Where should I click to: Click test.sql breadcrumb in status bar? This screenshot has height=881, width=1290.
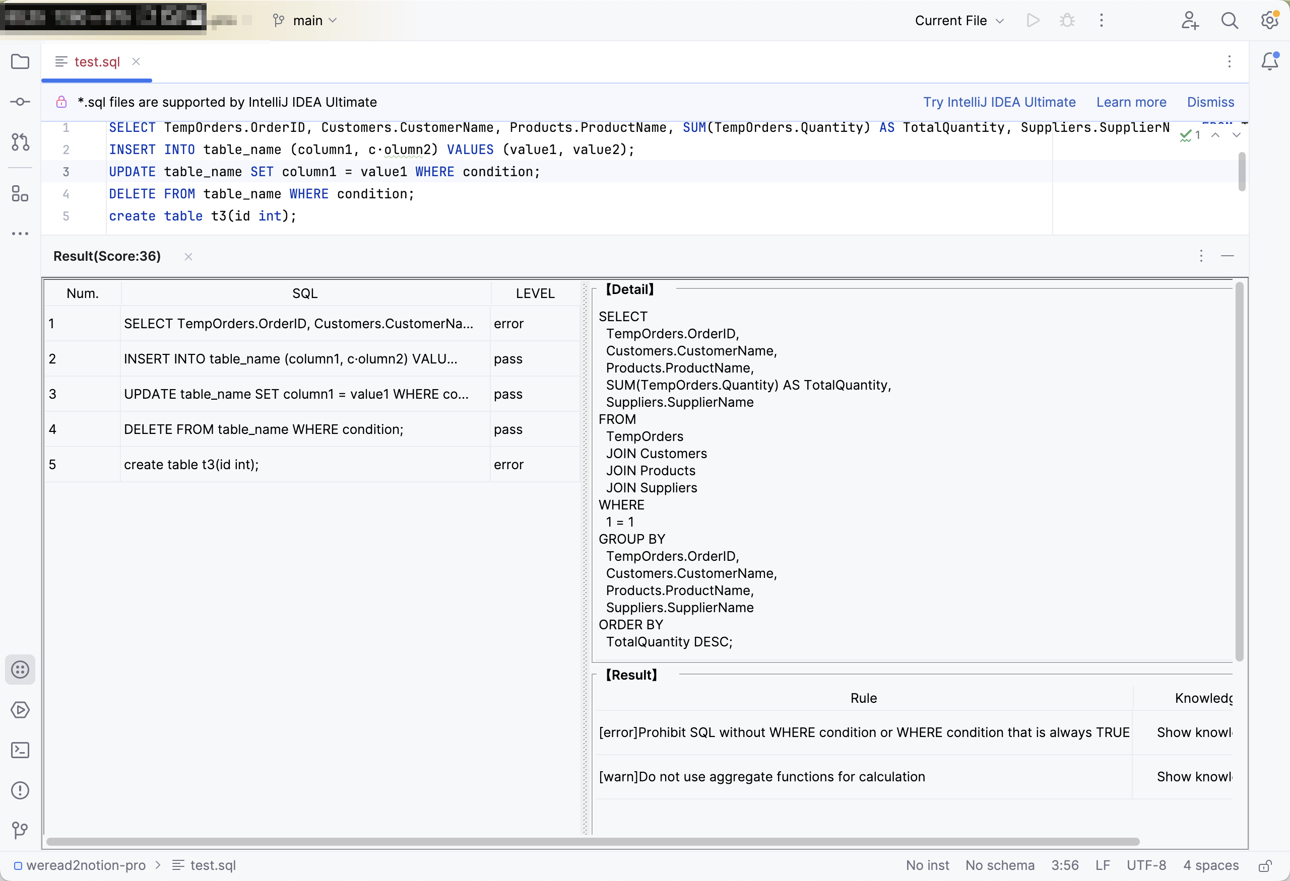(x=204, y=865)
